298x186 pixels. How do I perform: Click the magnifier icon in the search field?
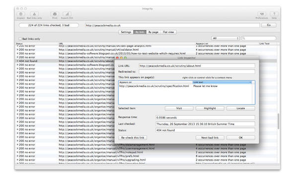click(244, 38)
